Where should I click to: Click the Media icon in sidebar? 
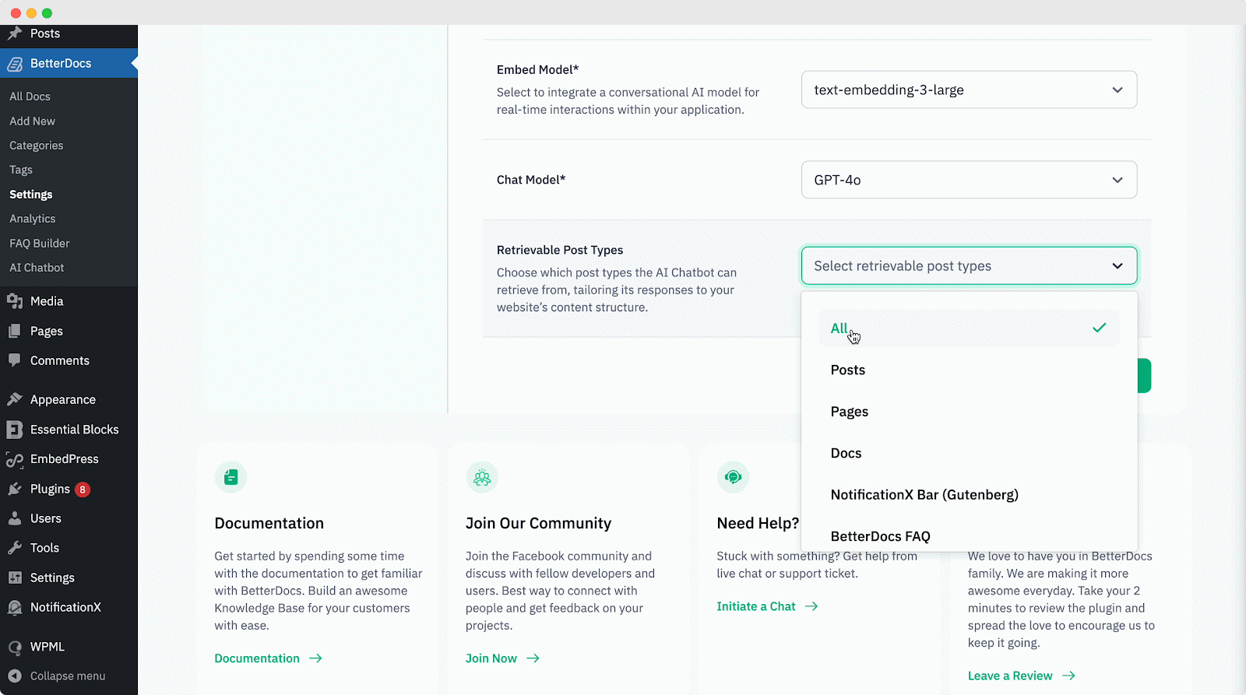point(15,301)
